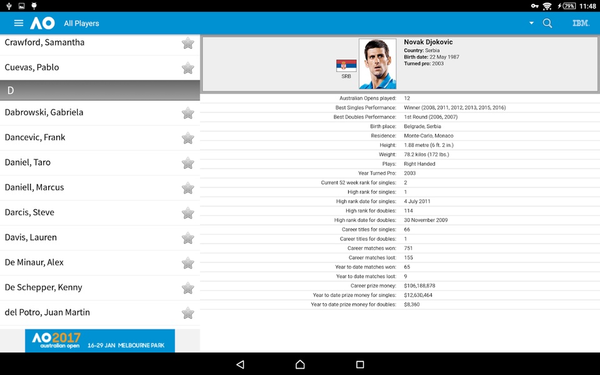Tap the Novak Djokovic name heading

428,42
